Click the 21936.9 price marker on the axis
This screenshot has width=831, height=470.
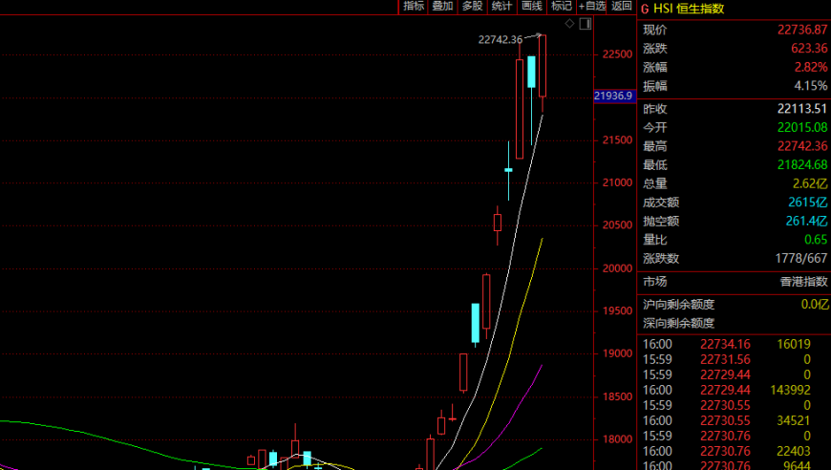(614, 96)
